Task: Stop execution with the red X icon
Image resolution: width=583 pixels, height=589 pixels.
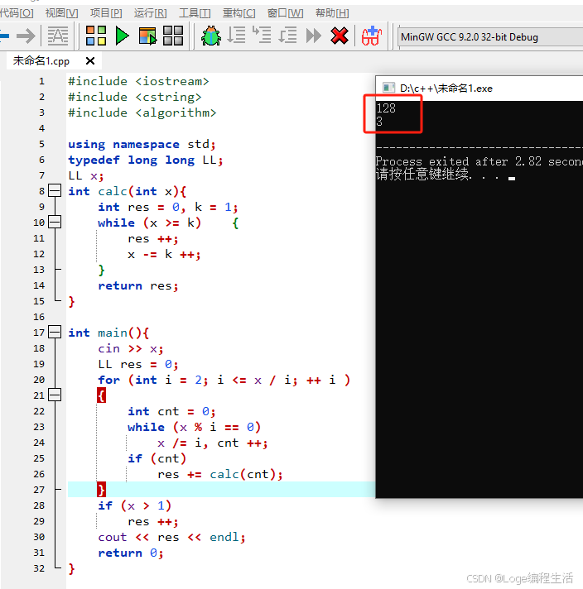Action: tap(340, 36)
